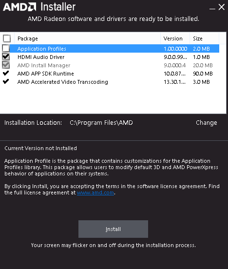
Task: Click the AMD logo in title bar
Action: click(x=19, y=7)
